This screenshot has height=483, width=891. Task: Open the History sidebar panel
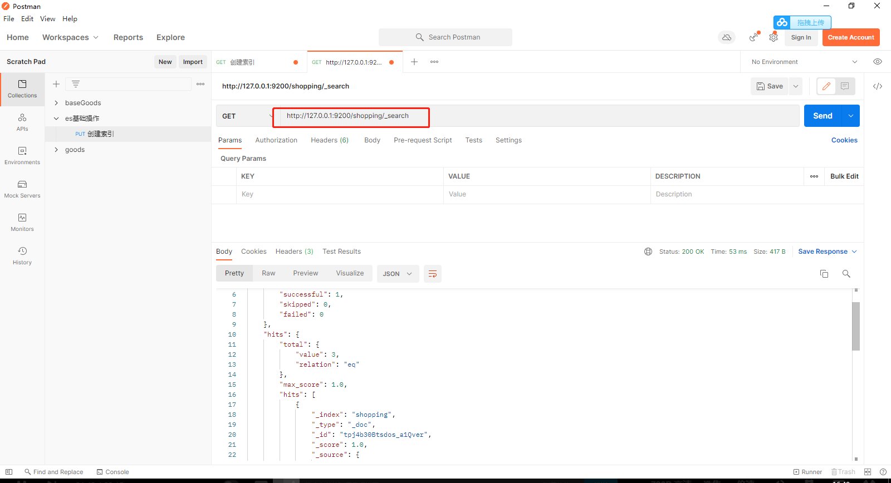pos(22,256)
